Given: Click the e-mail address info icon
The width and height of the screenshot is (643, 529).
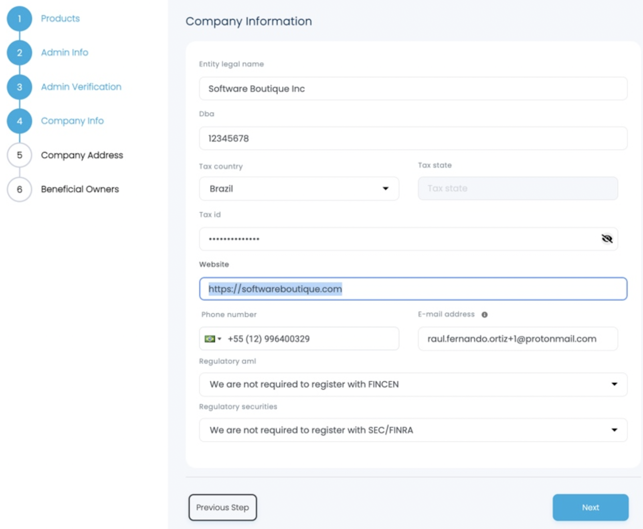Looking at the screenshot, I should [484, 315].
